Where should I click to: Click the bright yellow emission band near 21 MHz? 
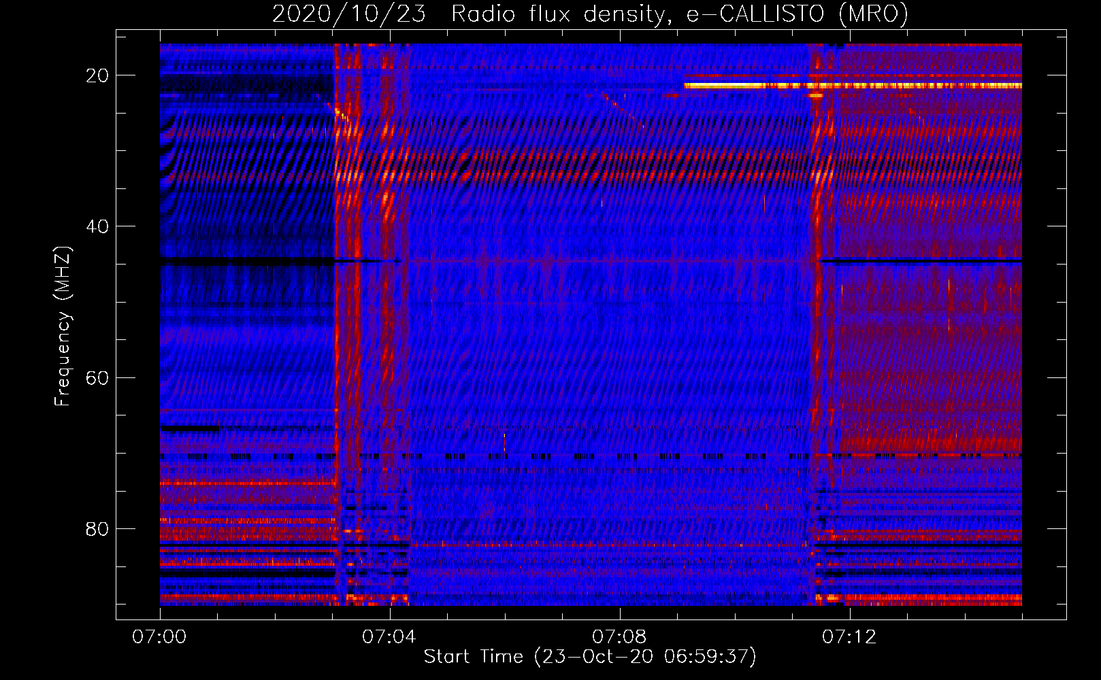pyautogui.click(x=853, y=86)
